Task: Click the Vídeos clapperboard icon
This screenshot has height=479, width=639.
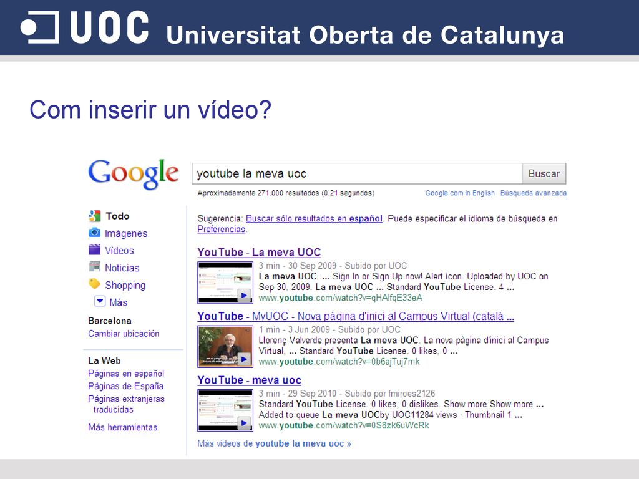Action: (95, 249)
